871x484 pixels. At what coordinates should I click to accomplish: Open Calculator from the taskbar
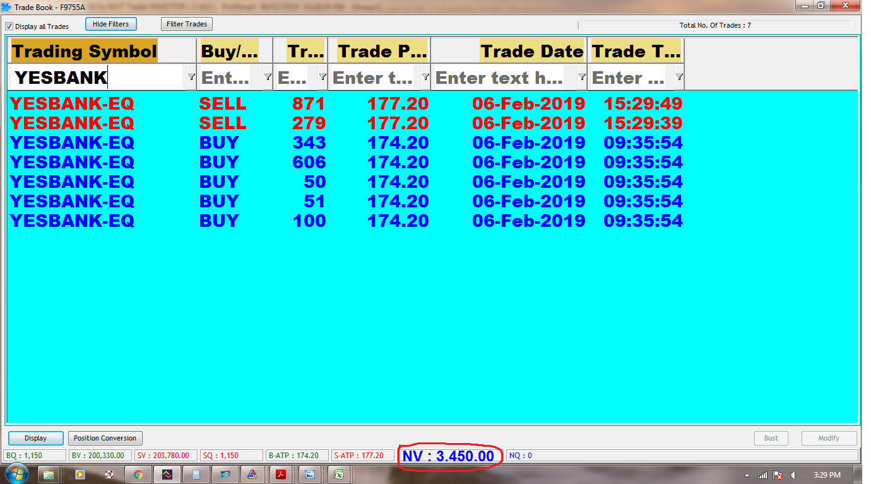pos(196,475)
